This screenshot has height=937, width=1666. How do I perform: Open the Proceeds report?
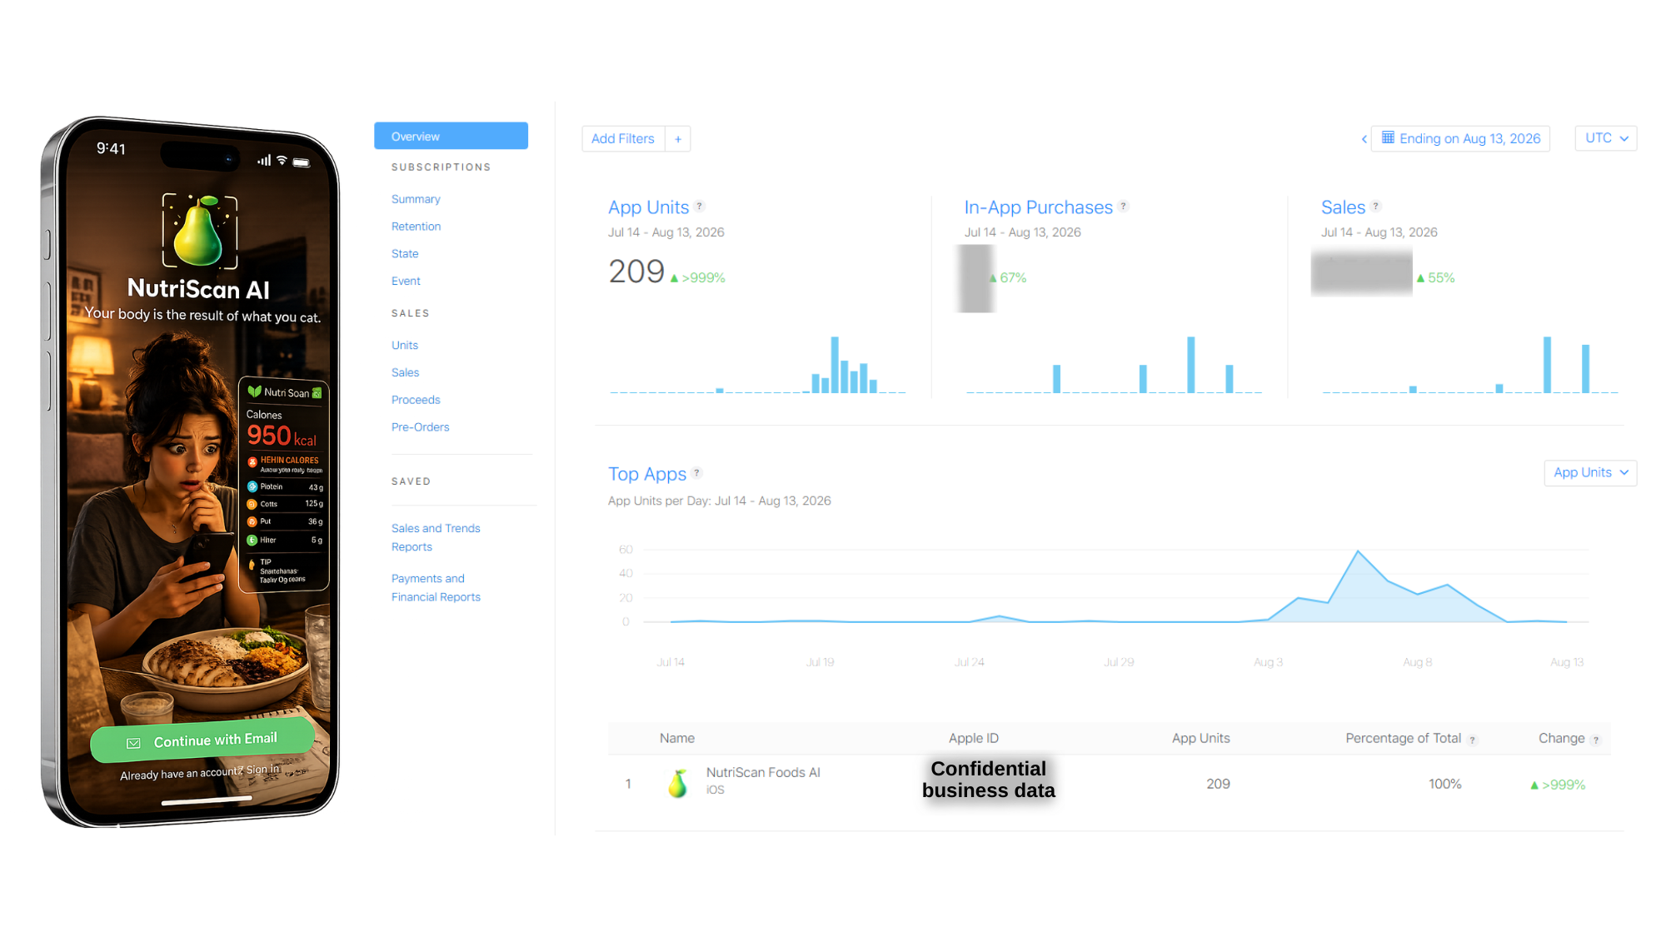pyautogui.click(x=416, y=401)
